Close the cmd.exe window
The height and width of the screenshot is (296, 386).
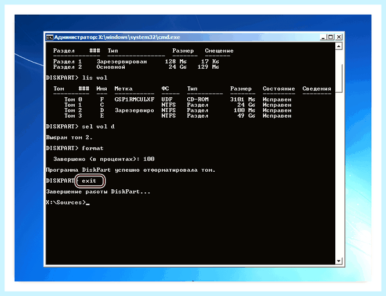click(x=339, y=37)
